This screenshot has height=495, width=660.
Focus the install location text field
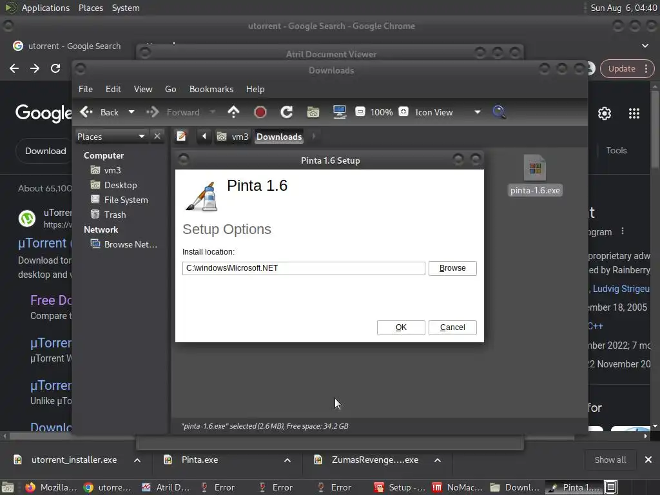[x=304, y=268]
